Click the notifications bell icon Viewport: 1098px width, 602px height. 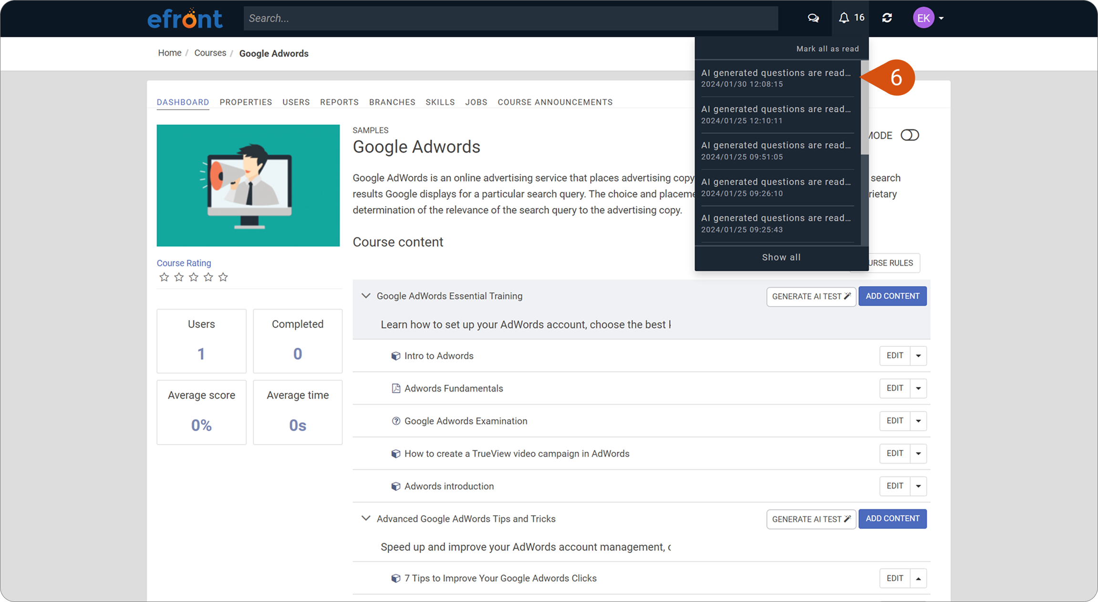(844, 18)
